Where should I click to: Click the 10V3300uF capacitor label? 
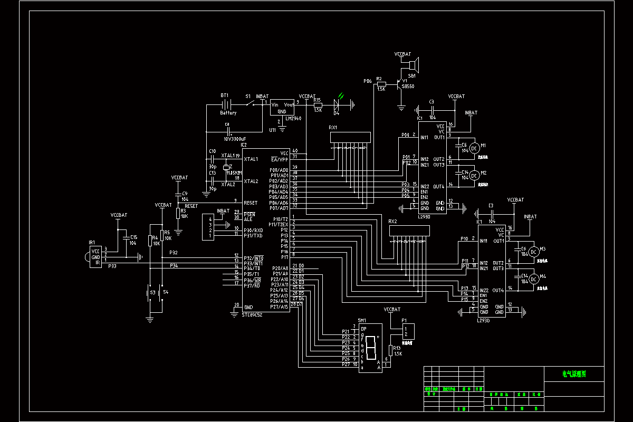pos(234,139)
